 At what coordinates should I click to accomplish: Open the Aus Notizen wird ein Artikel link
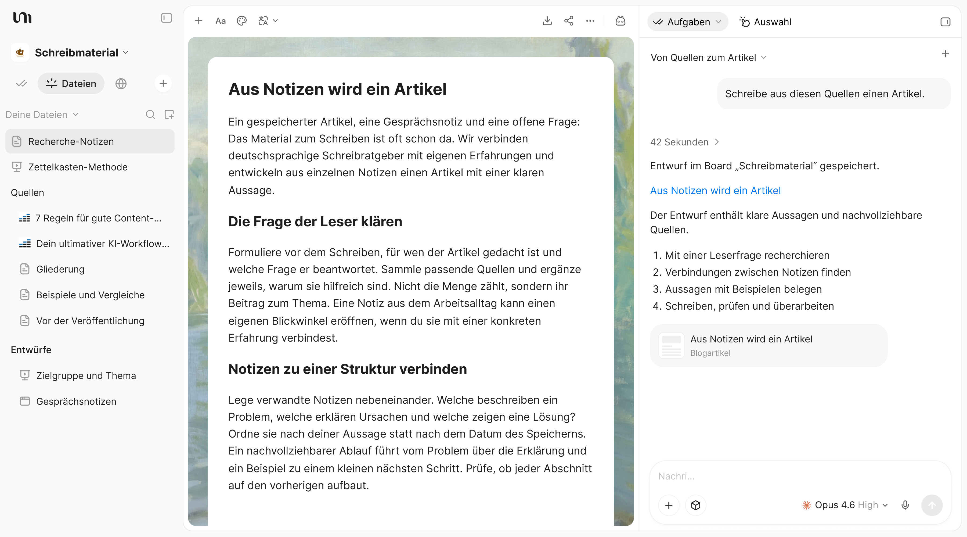coord(715,190)
